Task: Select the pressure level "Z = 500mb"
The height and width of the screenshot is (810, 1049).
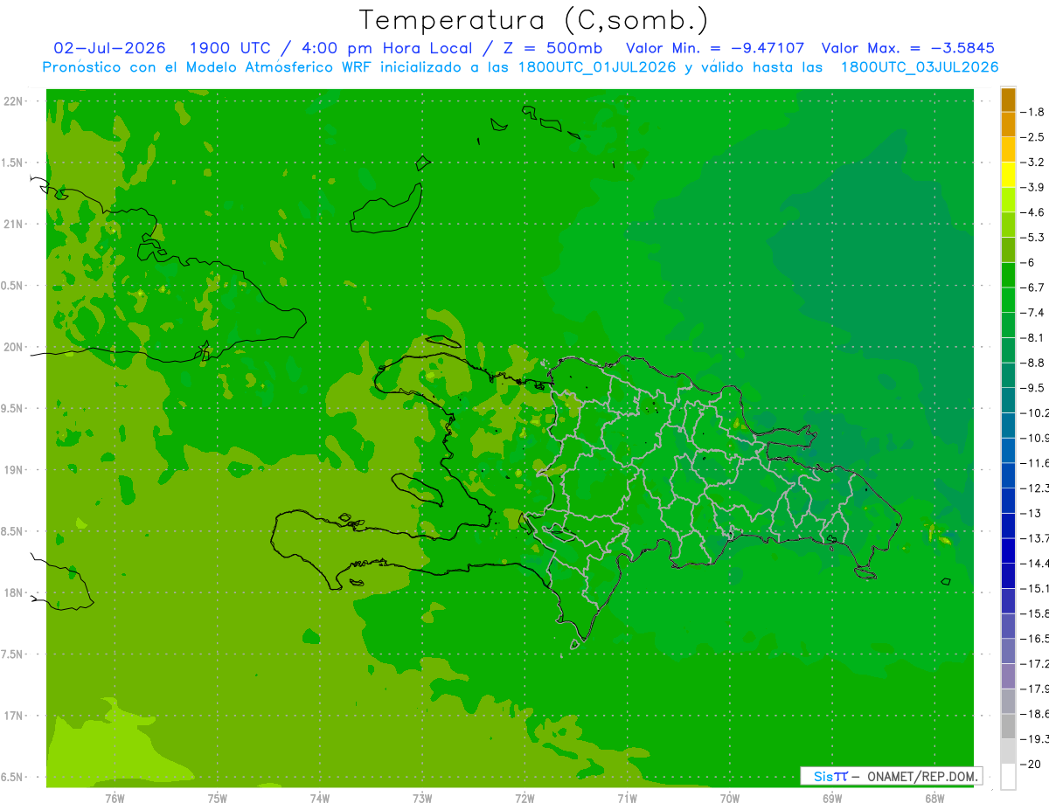Action: [x=552, y=48]
